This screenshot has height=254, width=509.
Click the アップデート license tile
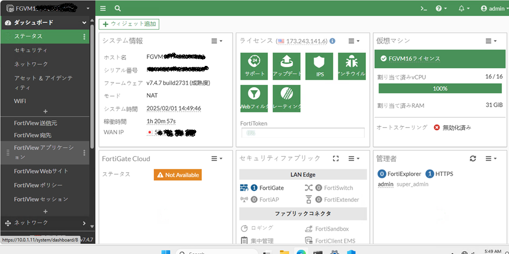(287, 66)
